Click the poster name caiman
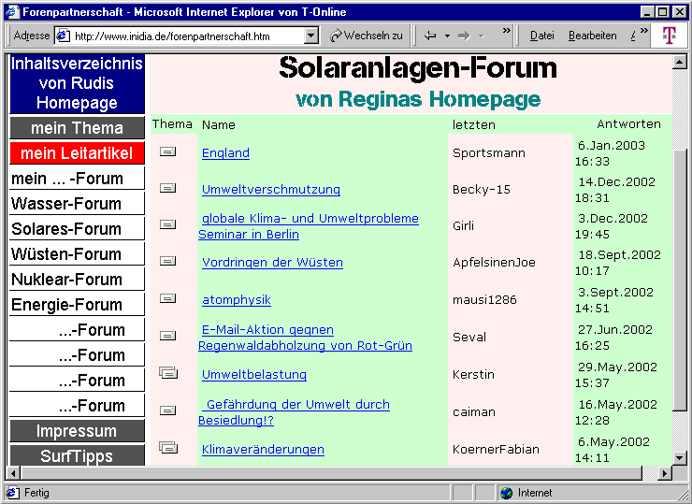 click(x=473, y=411)
